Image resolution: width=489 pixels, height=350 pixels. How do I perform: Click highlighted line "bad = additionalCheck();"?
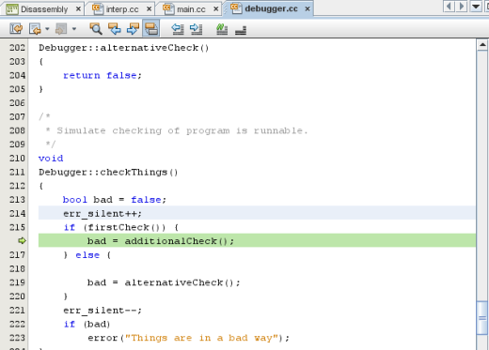pos(257,240)
